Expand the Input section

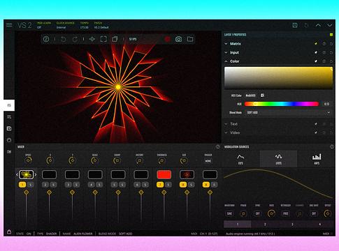pos(226,52)
